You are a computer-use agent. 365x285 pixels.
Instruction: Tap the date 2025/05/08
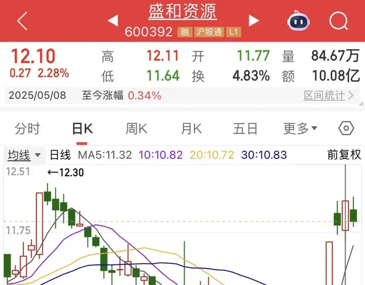pos(38,95)
